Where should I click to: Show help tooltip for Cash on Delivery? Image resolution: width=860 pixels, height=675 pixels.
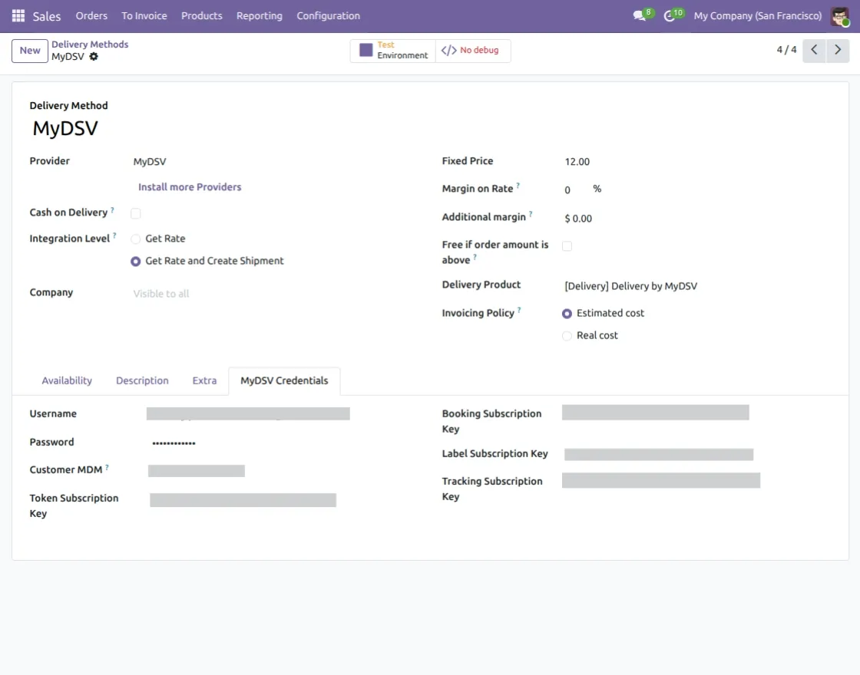point(112,209)
